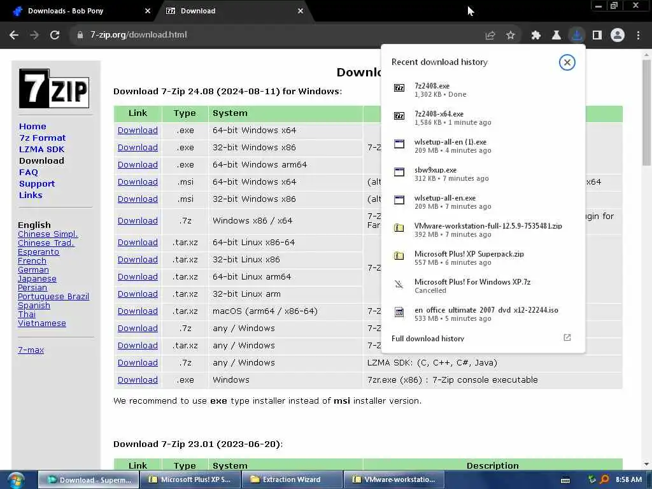Screen dimensions: 652x489
Task: Download .tar.xz for 64-bit Linux x86-64
Action: click(x=138, y=243)
